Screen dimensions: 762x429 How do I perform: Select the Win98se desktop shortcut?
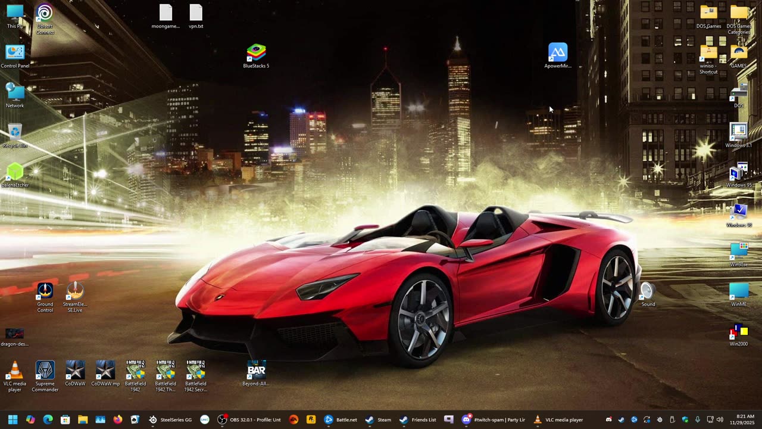[739, 255]
